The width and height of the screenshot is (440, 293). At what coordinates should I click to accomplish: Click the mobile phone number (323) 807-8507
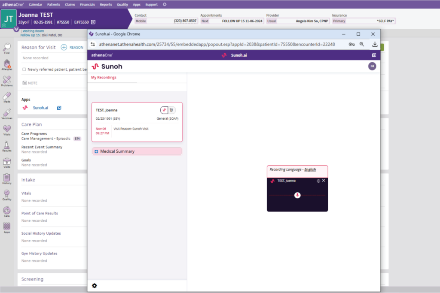pos(185,21)
